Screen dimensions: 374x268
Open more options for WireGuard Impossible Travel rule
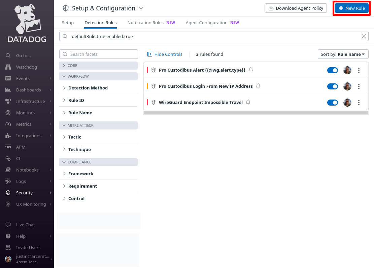click(359, 103)
